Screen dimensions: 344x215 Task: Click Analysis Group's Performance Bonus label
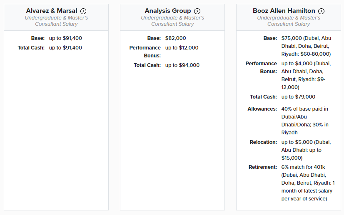145,52
